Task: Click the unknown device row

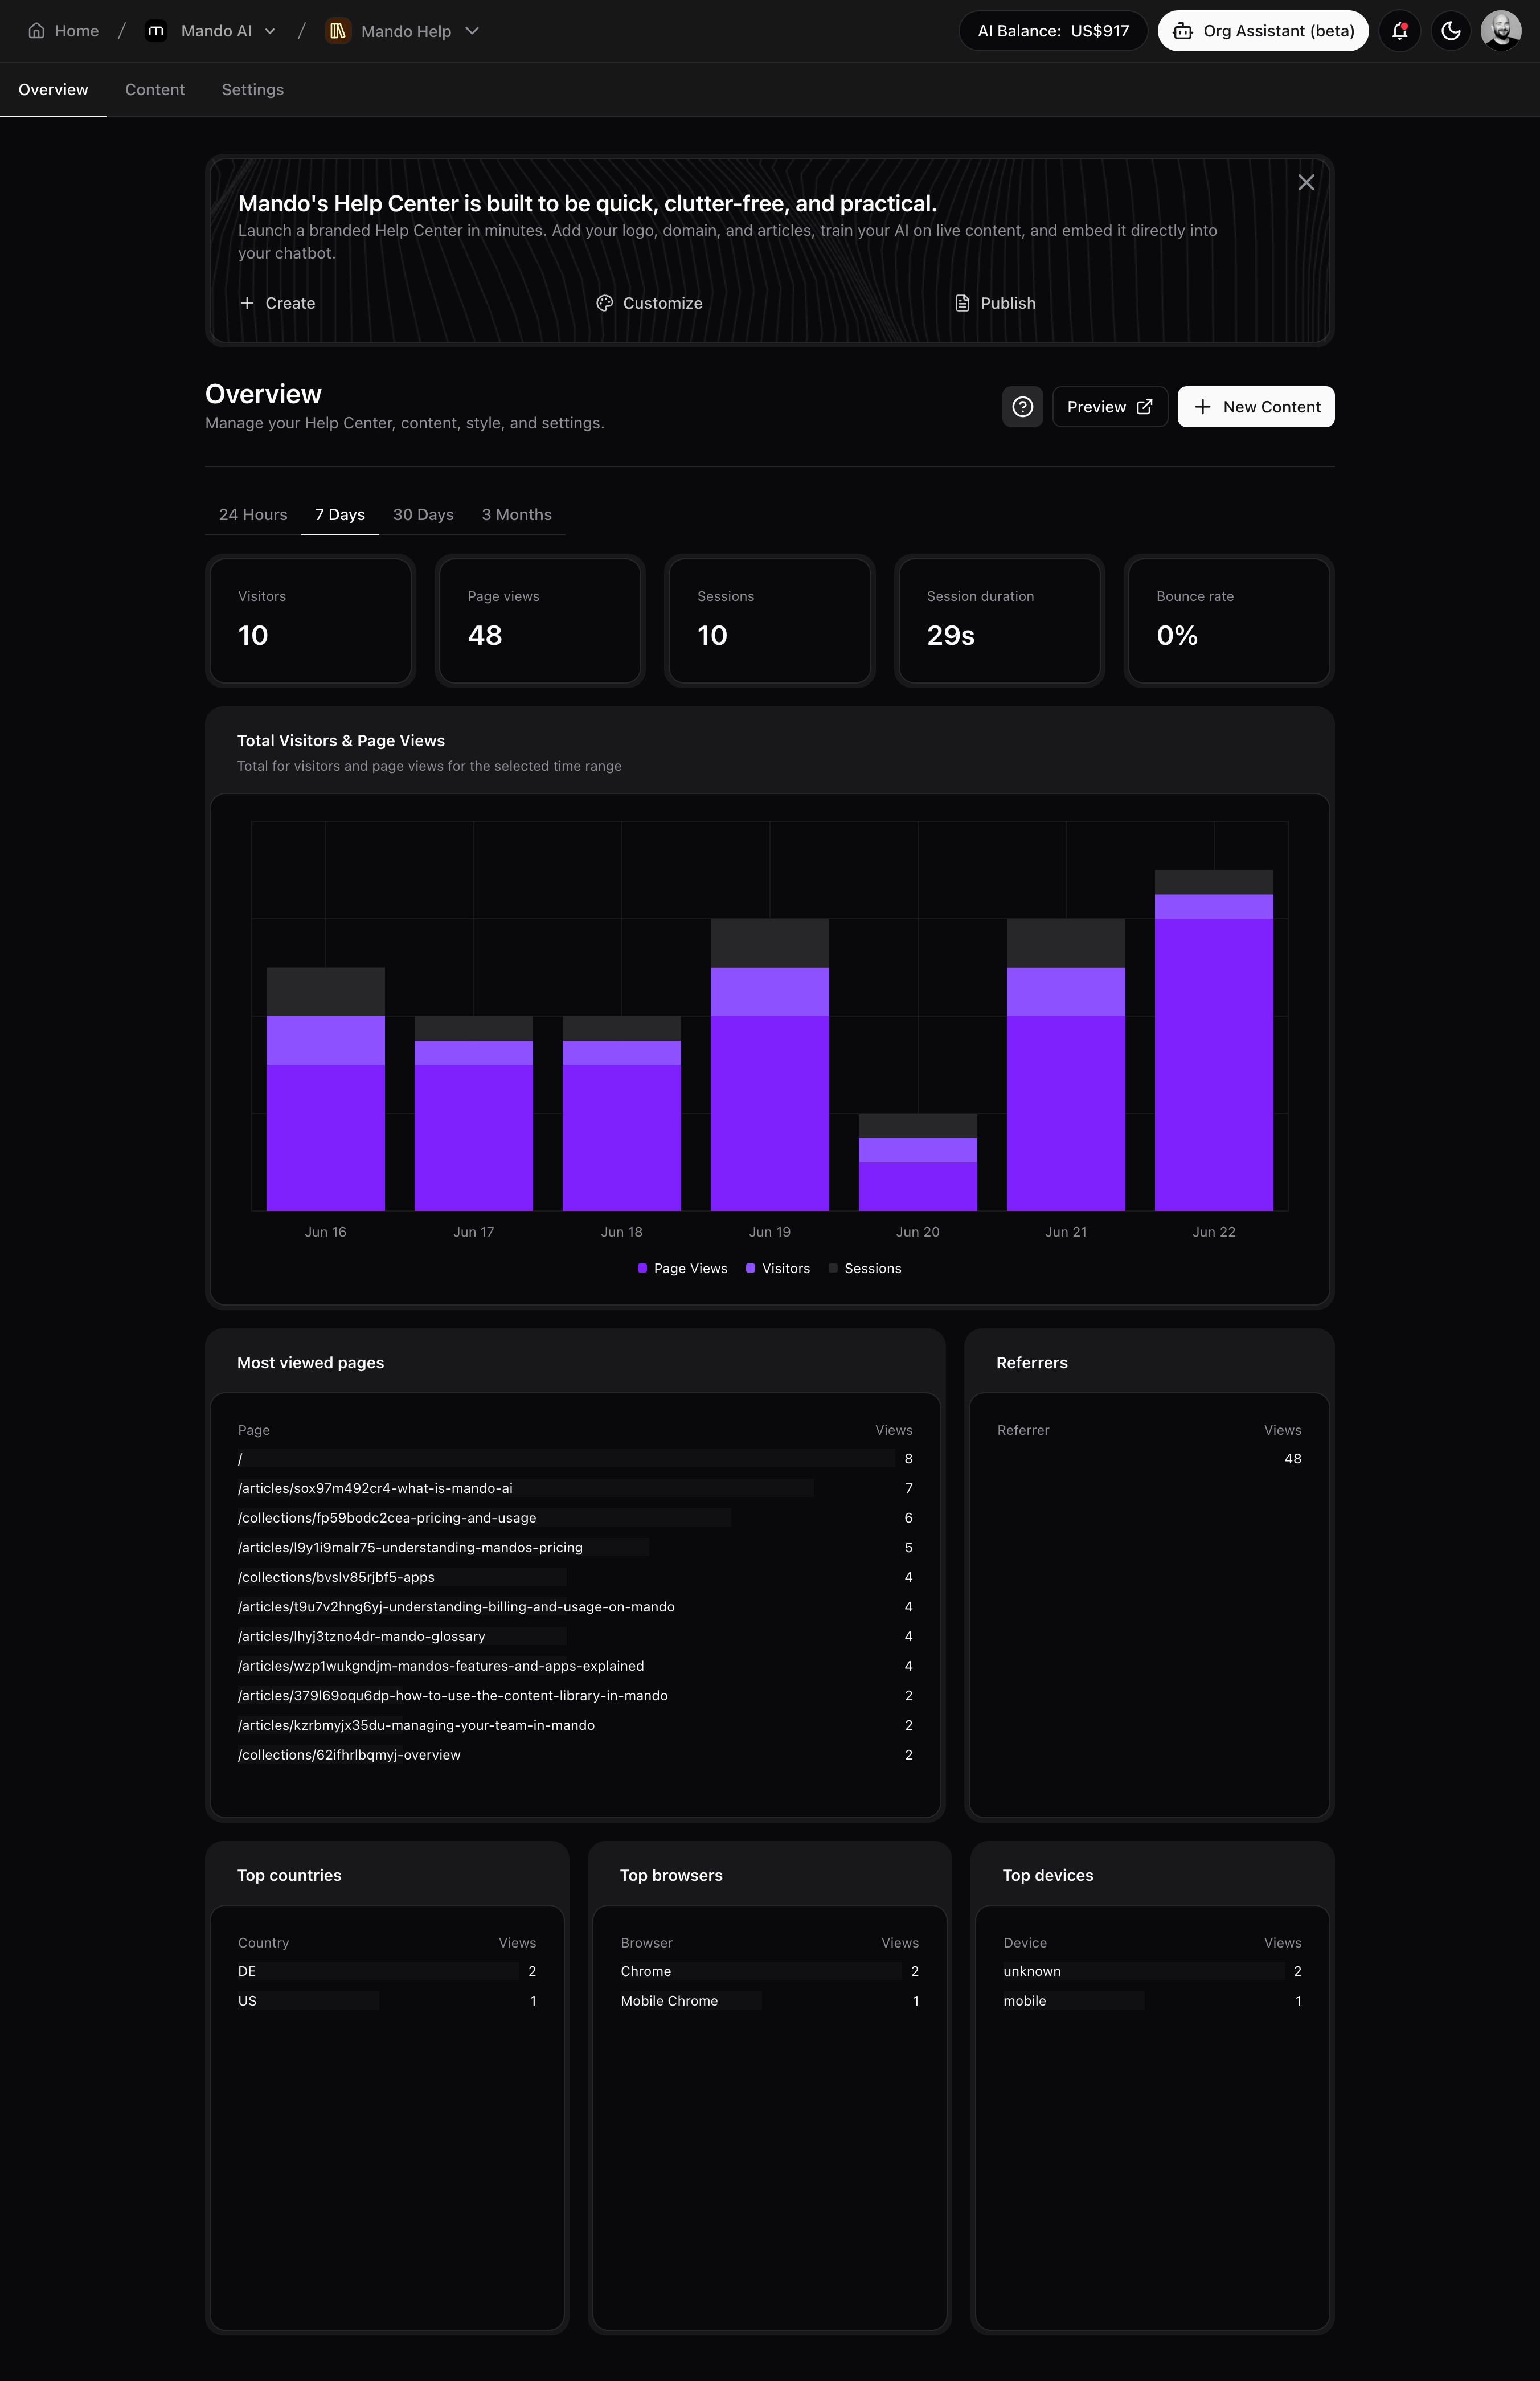Action: [1152, 1971]
